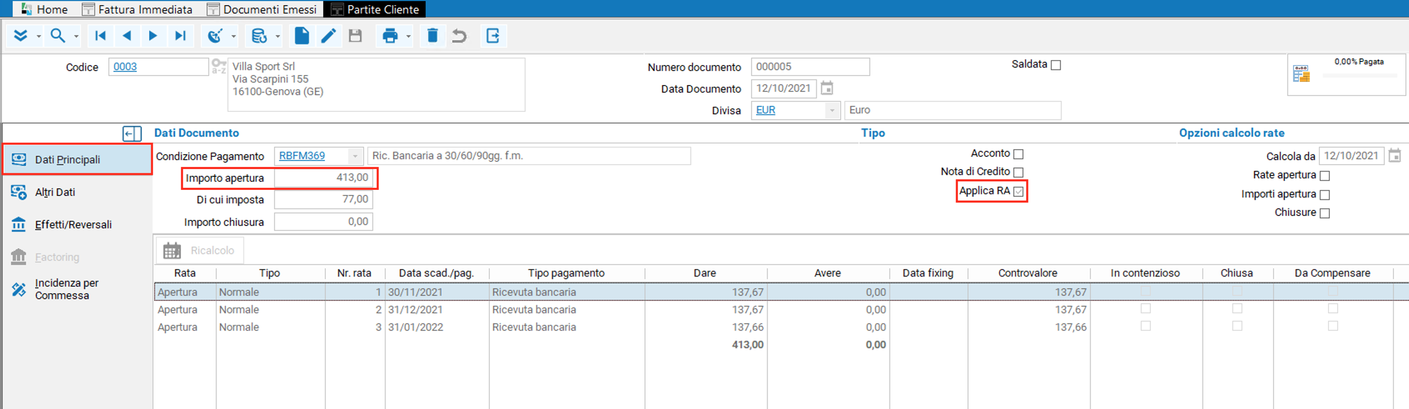The width and height of the screenshot is (1409, 409).
Task: Click the payment summary grid icon near Pagata
Action: [1301, 74]
